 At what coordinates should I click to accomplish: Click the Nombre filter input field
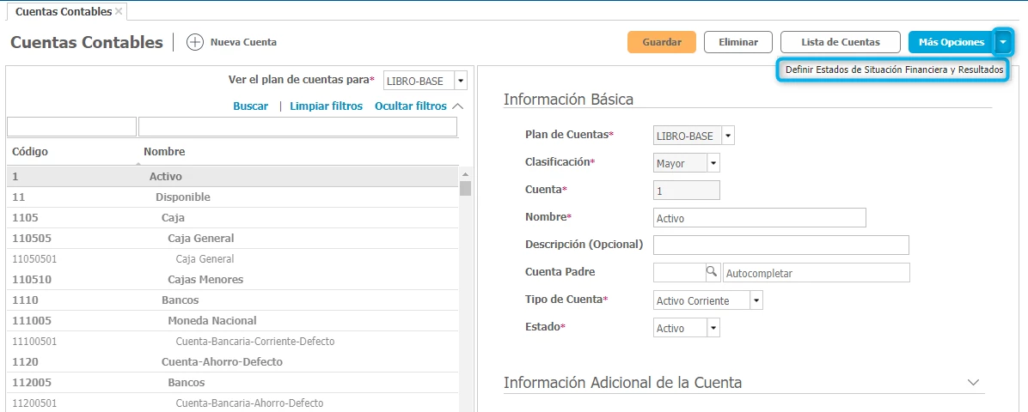[x=297, y=127]
